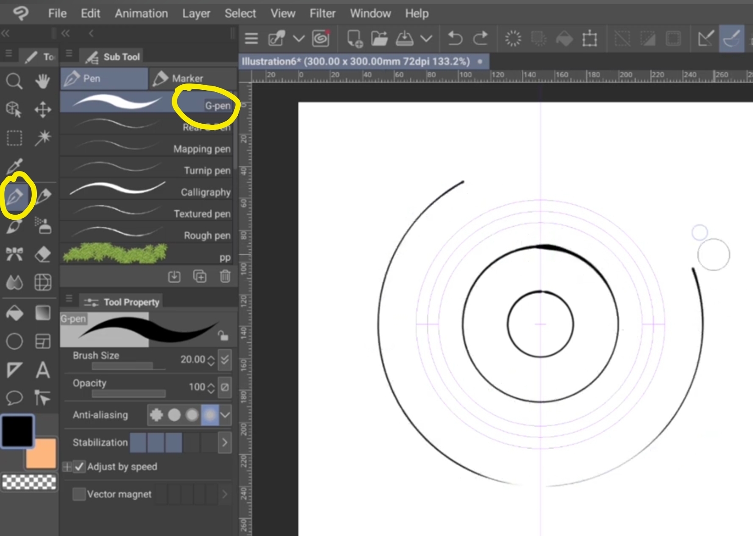Image resolution: width=753 pixels, height=536 pixels.
Task: Select the Hand move tool
Action: [x=42, y=81]
